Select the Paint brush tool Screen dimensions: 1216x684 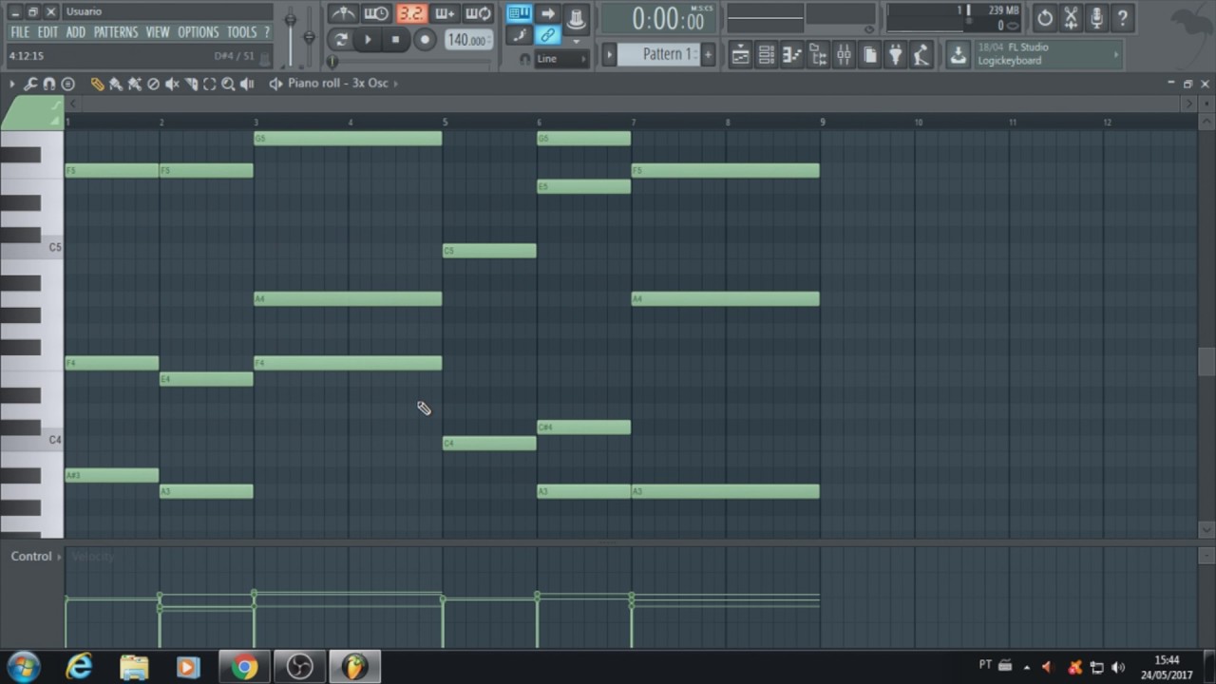pos(116,84)
